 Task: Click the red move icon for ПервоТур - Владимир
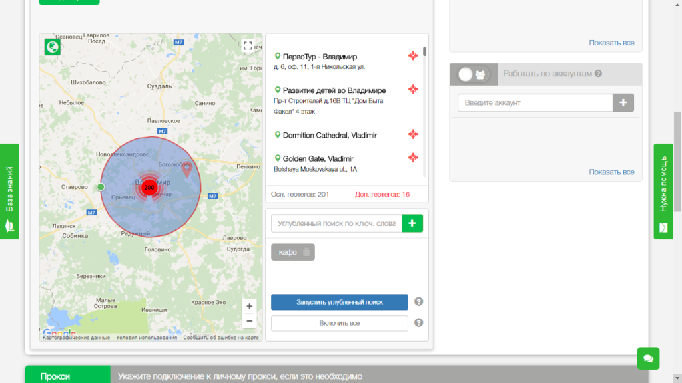(x=413, y=55)
